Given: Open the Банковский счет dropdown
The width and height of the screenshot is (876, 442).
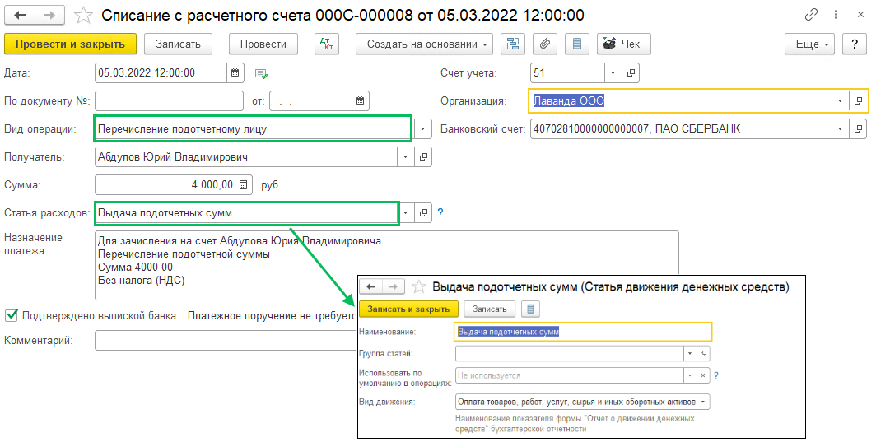Looking at the screenshot, I should tap(840, 129).
